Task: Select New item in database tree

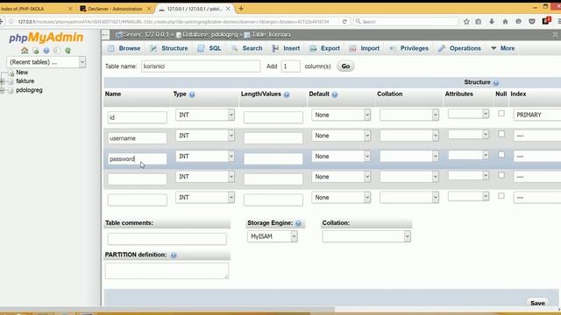Action: (x=22, y=73)
